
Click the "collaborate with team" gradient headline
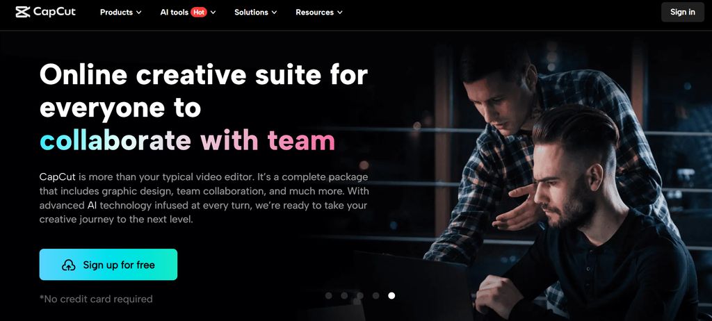point(188,140)
